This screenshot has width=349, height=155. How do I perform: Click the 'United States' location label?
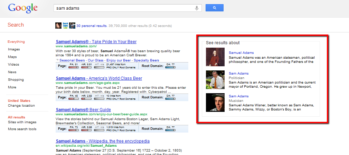(x=19, y=100)
